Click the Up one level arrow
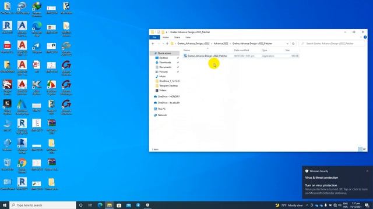The width and height of the screenshot is (373, 209). (x=167, y=44)
